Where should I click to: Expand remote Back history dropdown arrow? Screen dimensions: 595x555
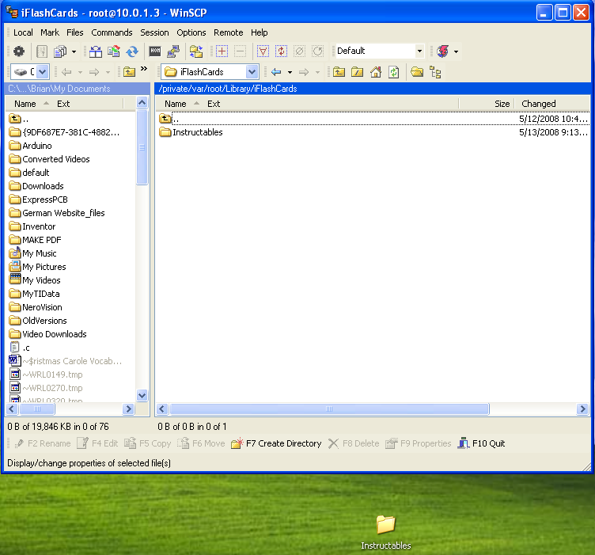point(290,72)
